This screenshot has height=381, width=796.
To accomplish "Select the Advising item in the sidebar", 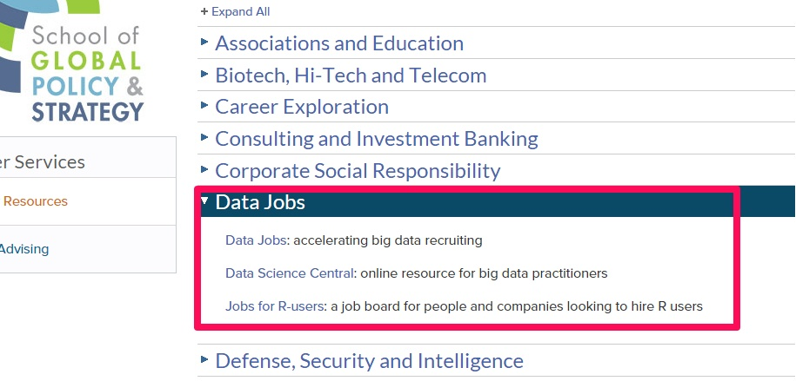I will pyautogui.click(x=24, y=249).
